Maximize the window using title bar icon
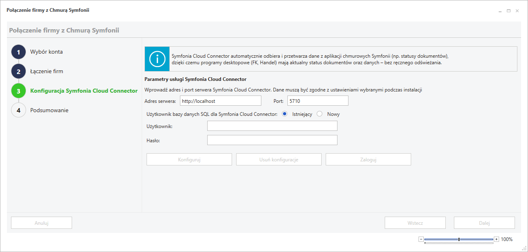Screen dimensions: 528x252 [508, 11]
